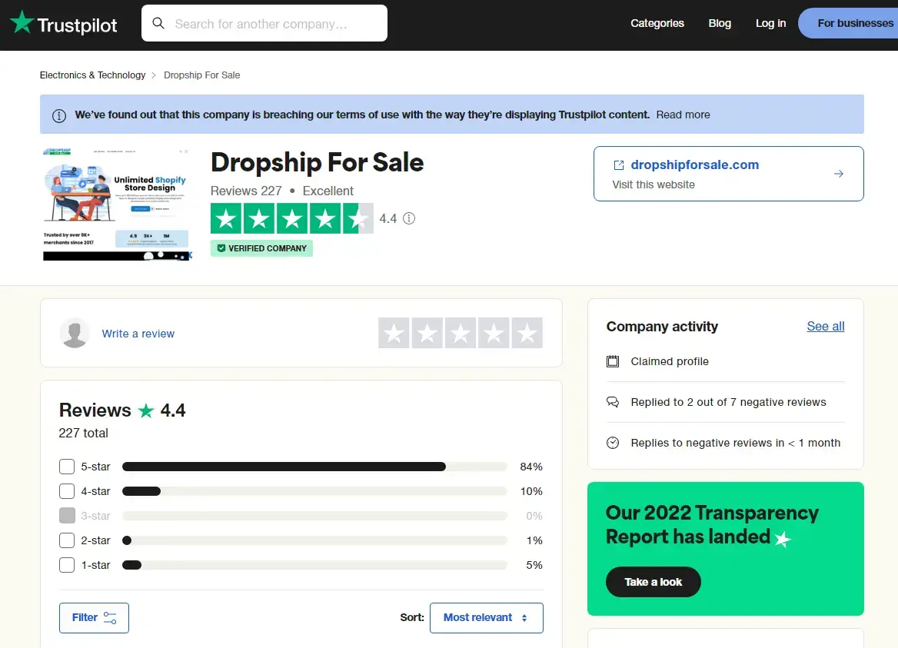Click the 2-star percentage bar
Screen dimensions: 898x648
[x=315, y=540]
